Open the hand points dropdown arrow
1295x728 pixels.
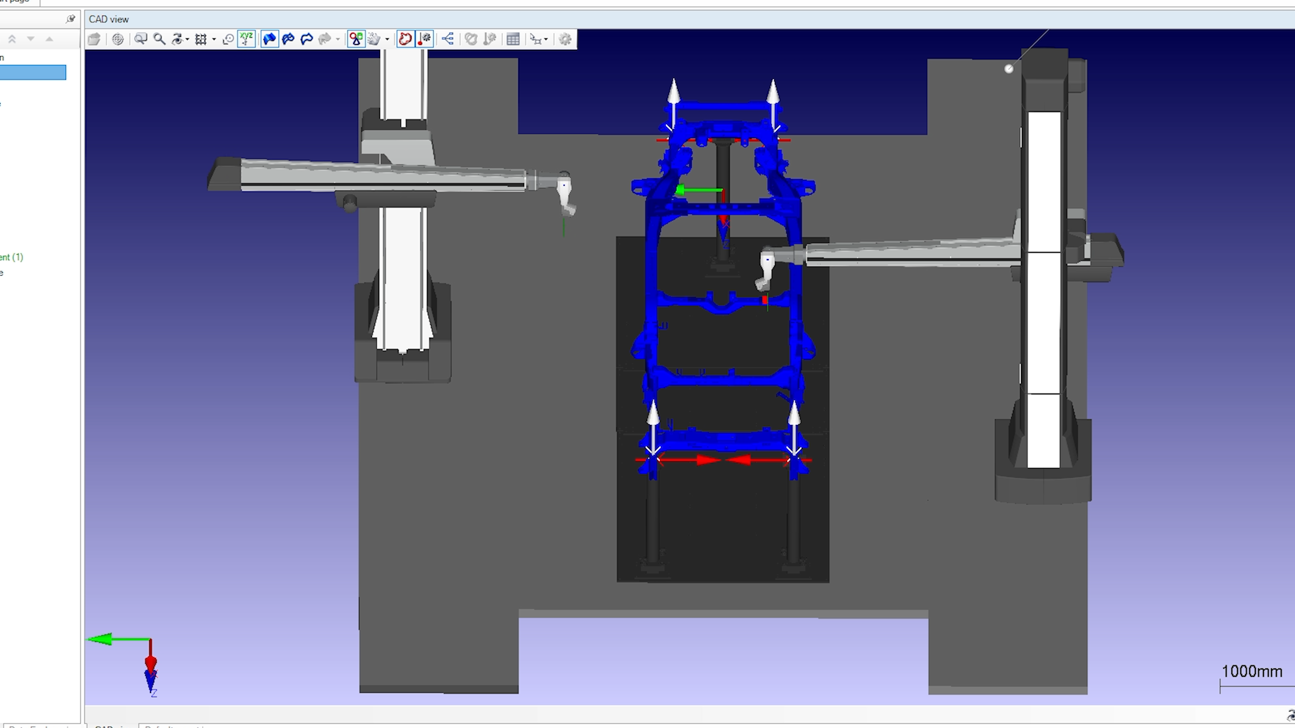387,39
